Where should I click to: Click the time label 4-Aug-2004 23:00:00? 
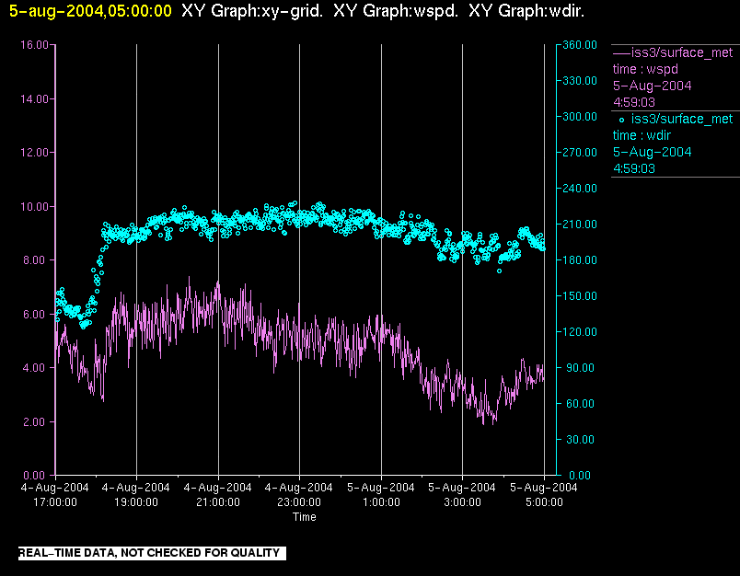[299, 495]
